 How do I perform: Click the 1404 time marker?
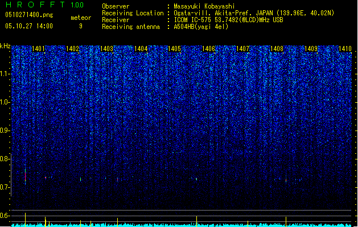click(141, 48)
